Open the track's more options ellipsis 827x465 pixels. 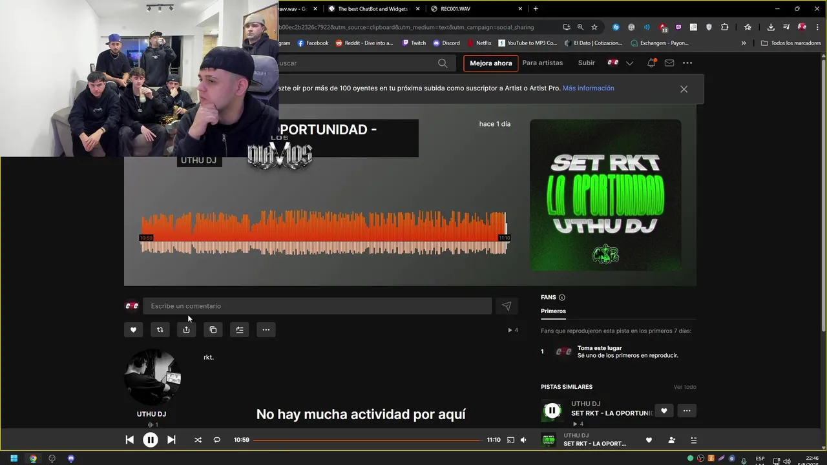tap(266, 330)
